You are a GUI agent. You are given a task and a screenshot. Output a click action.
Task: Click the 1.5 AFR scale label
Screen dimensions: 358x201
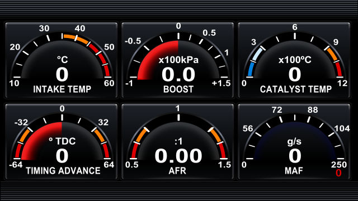pyautogui.click(x=224, y=165)
